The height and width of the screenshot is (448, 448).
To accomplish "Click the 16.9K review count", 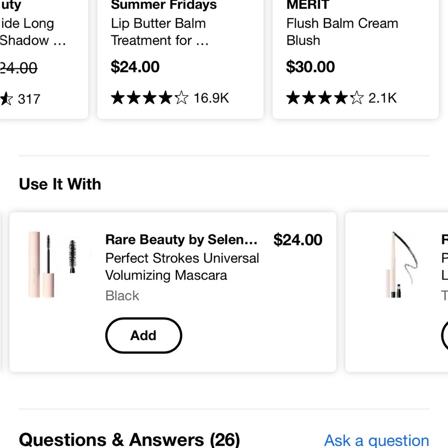I will pos(211,98).
